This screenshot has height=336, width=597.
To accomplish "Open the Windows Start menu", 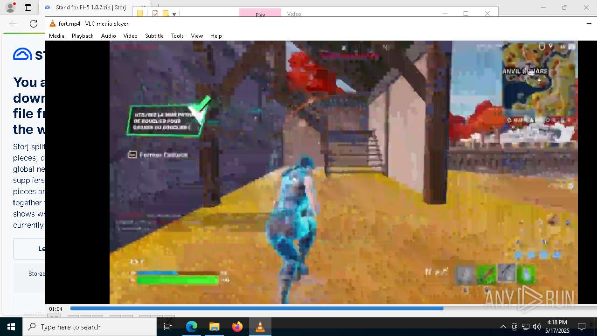I will click(x=11, y=327).
